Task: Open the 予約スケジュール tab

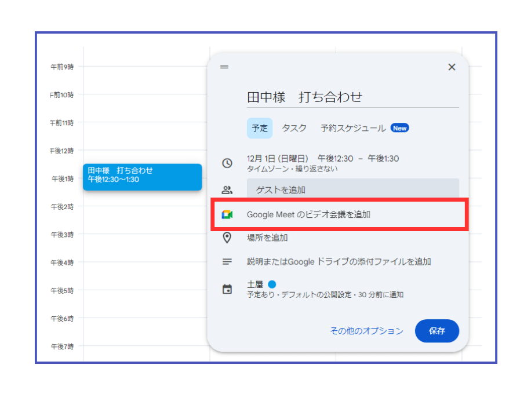Action: pos(353,128)
